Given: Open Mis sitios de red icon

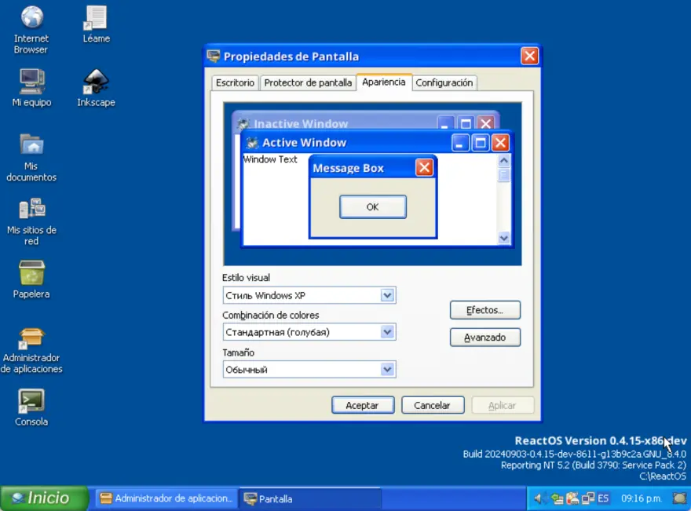Looking at the screenshot, I should click(x=31, y=221).
